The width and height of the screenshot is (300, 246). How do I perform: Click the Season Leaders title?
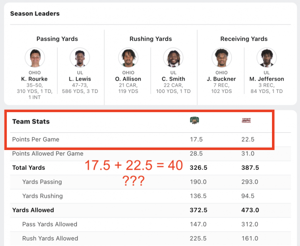[x=35, y=14]
